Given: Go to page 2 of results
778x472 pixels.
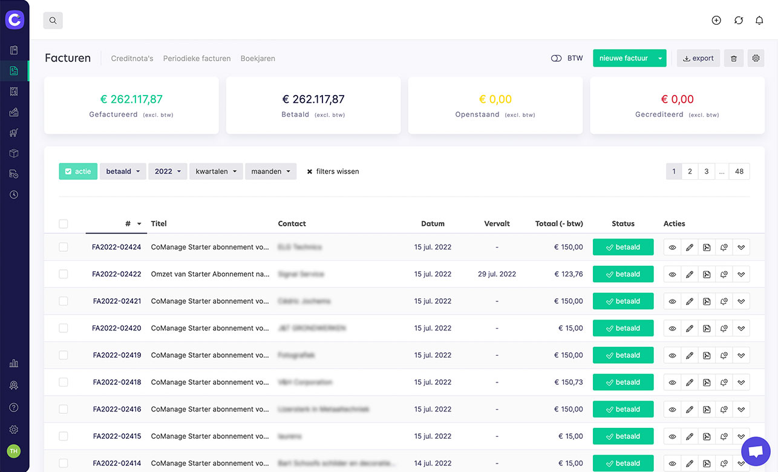Looking at the screenshot, I should [690, 171].
